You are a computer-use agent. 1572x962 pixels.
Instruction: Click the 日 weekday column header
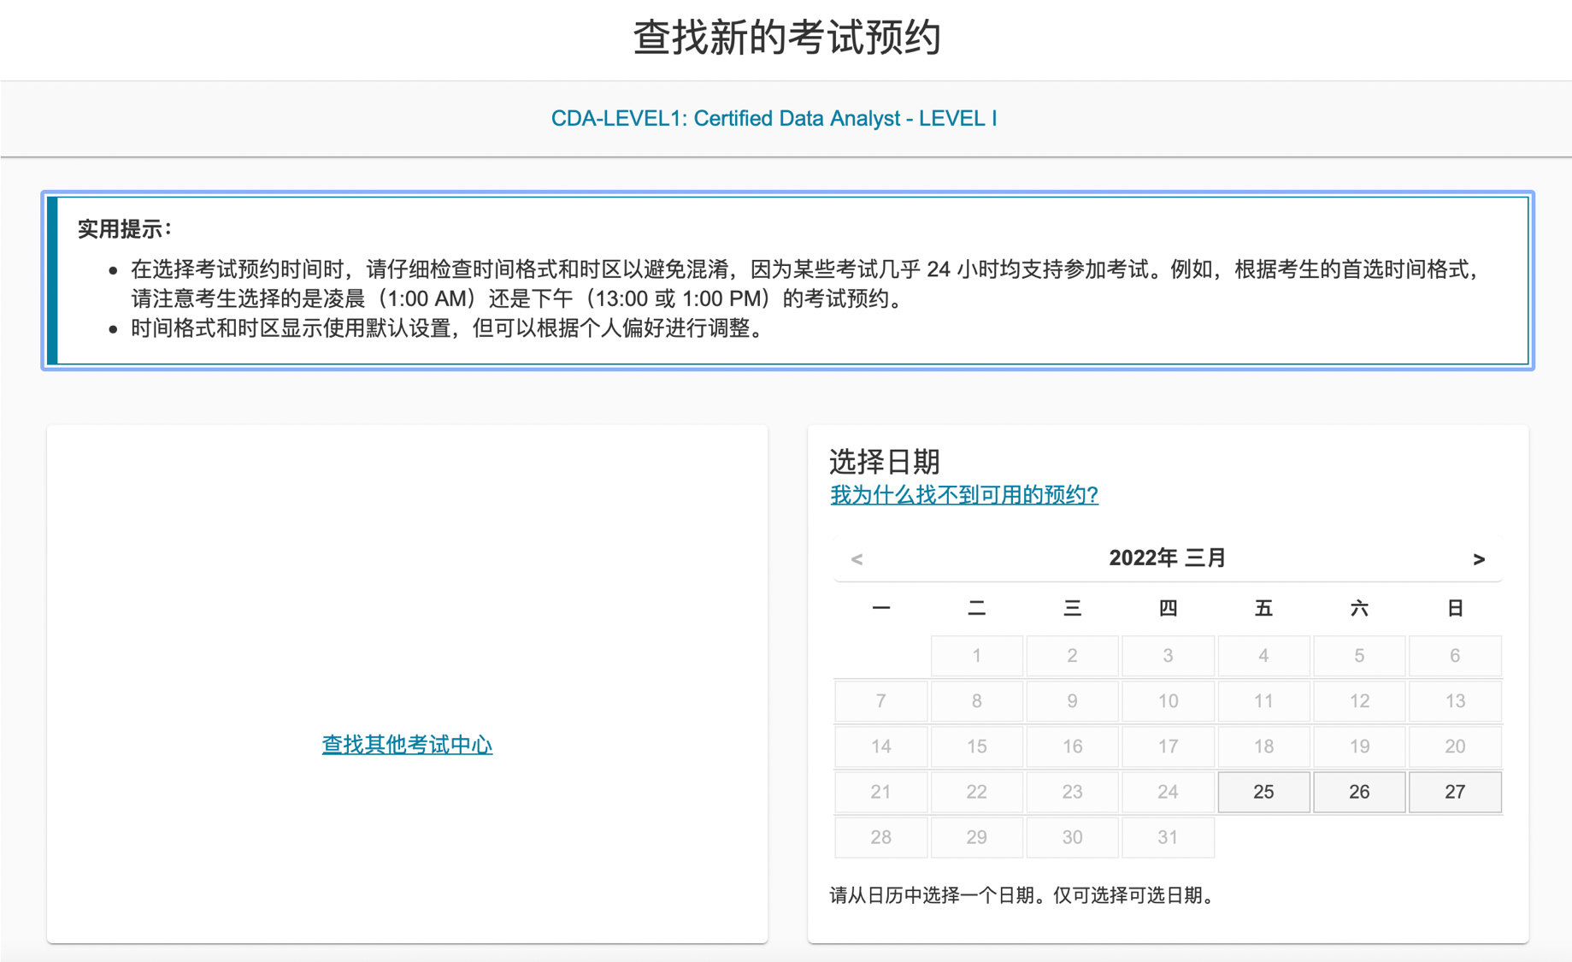click(1455, 608)
